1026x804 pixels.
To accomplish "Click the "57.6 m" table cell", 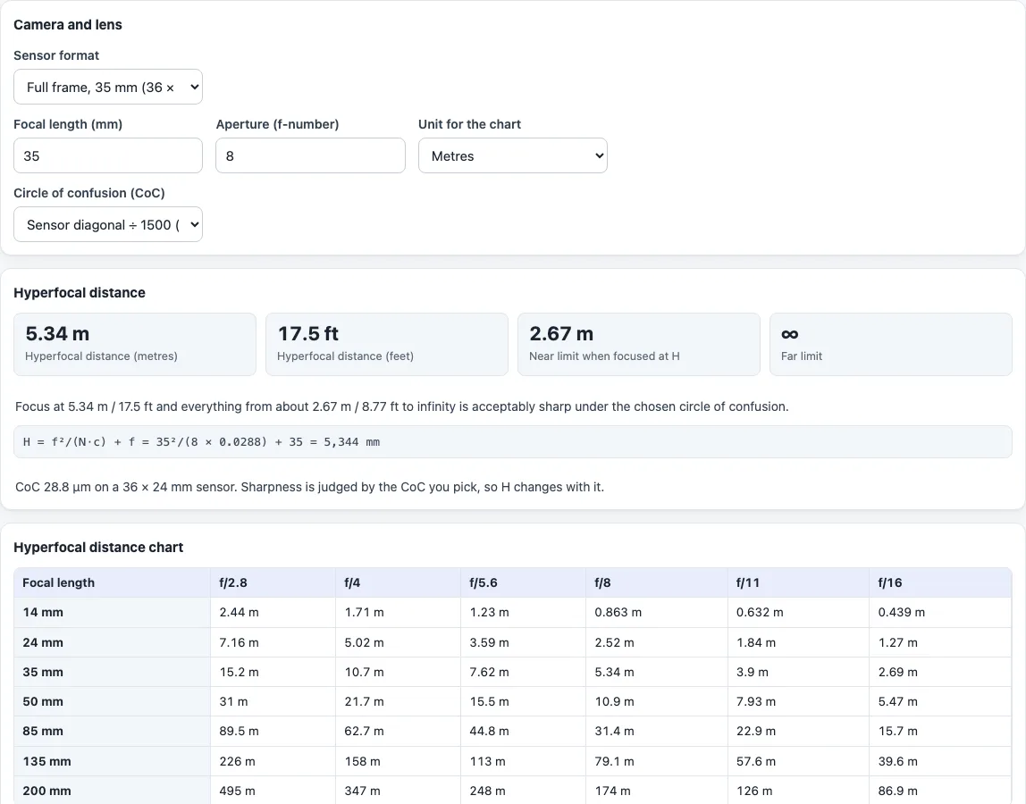I will pos(798,761).
